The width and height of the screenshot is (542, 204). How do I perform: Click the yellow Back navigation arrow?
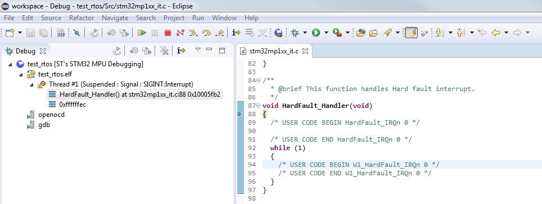tap(496, 33)
